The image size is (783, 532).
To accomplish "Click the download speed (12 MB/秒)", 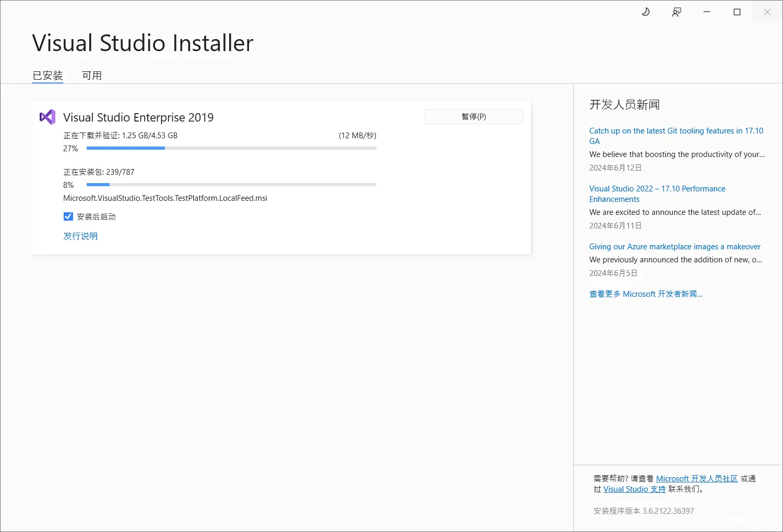I will click(358, 136).
